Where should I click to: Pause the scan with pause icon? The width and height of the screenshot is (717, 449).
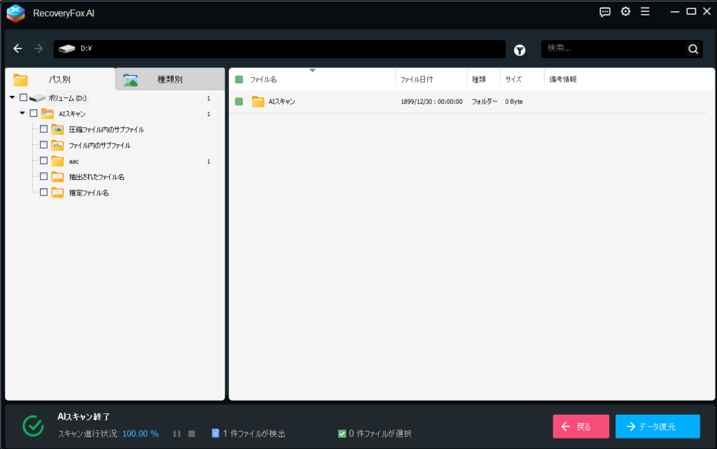point(177,434)
